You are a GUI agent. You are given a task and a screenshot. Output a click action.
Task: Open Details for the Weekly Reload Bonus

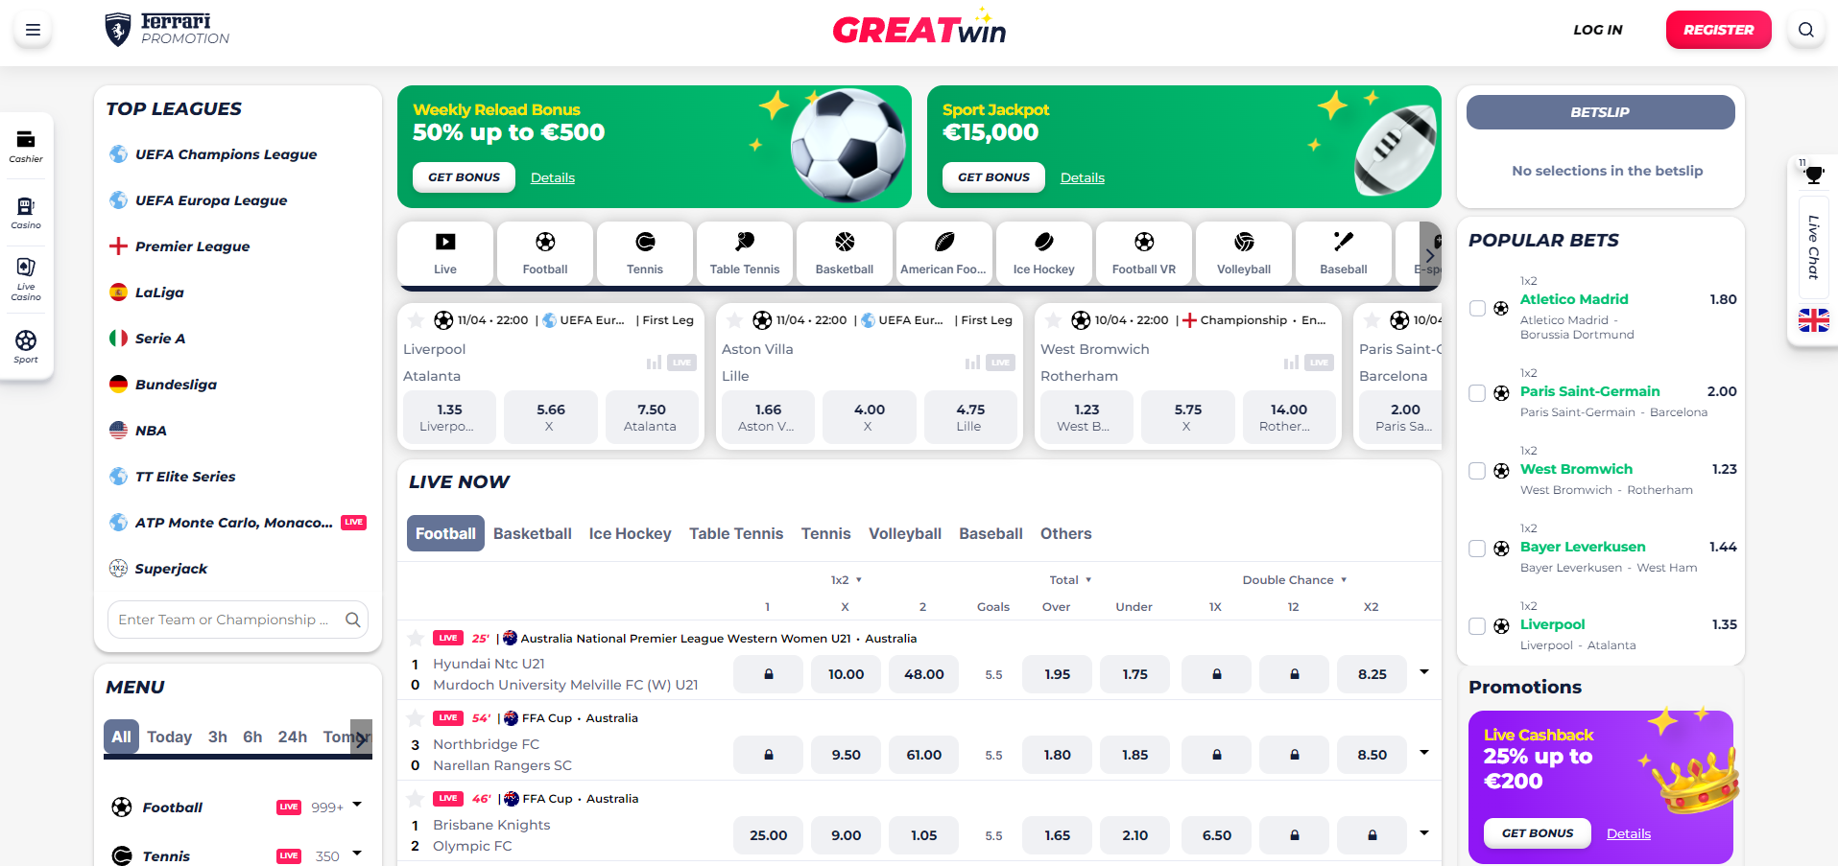coord(552,177)
